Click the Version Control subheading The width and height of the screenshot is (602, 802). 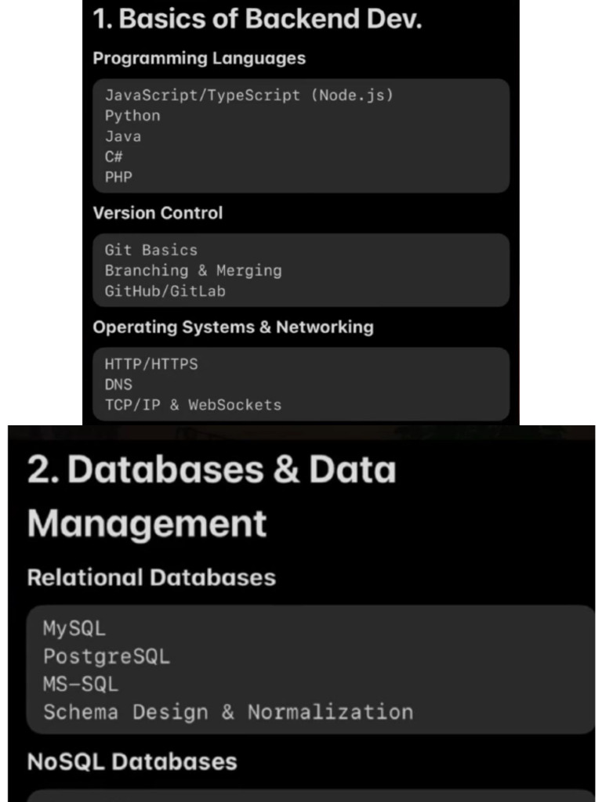click(x=158, y=213)
